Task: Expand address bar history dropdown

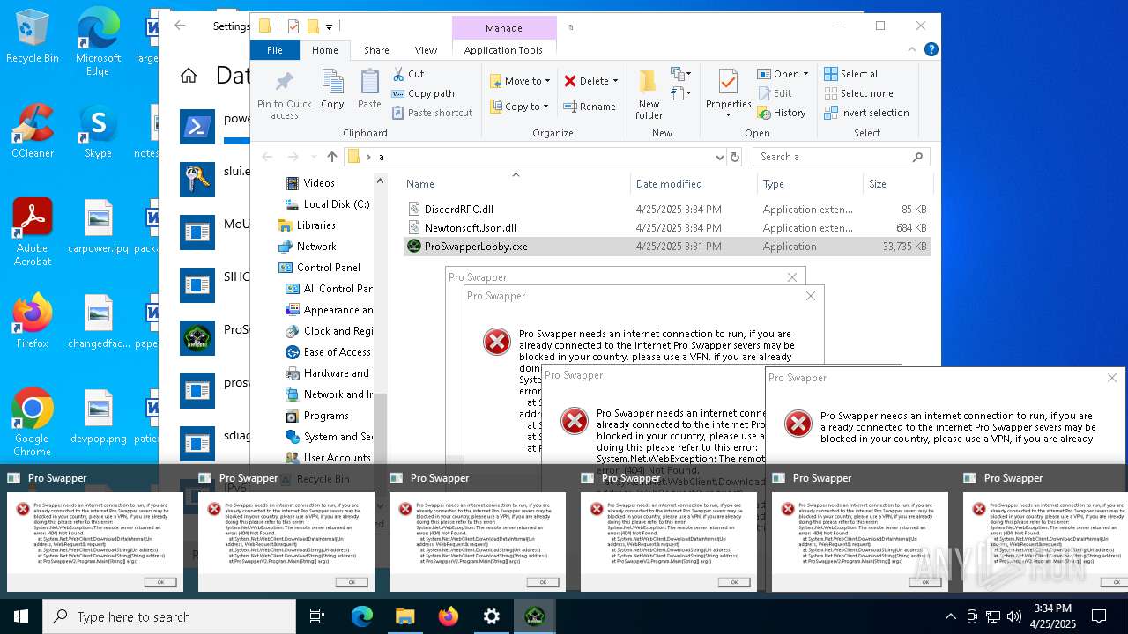Action: (719, 157)
